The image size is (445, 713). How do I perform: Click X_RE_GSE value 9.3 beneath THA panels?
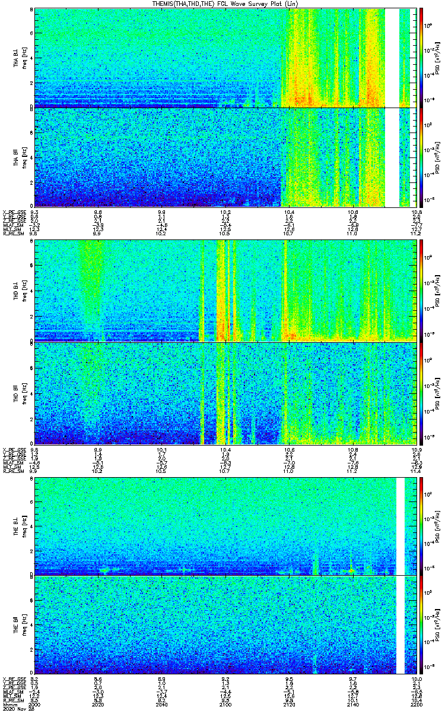(35, 212)
